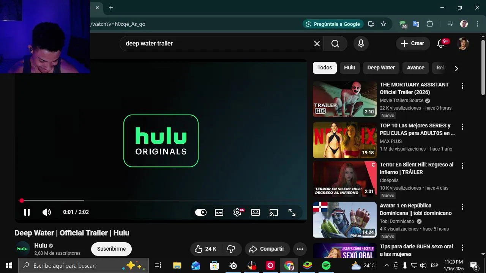Screen dimensions: 486x273
Task: Open the Google Translate extension
Action: [416, 24]
